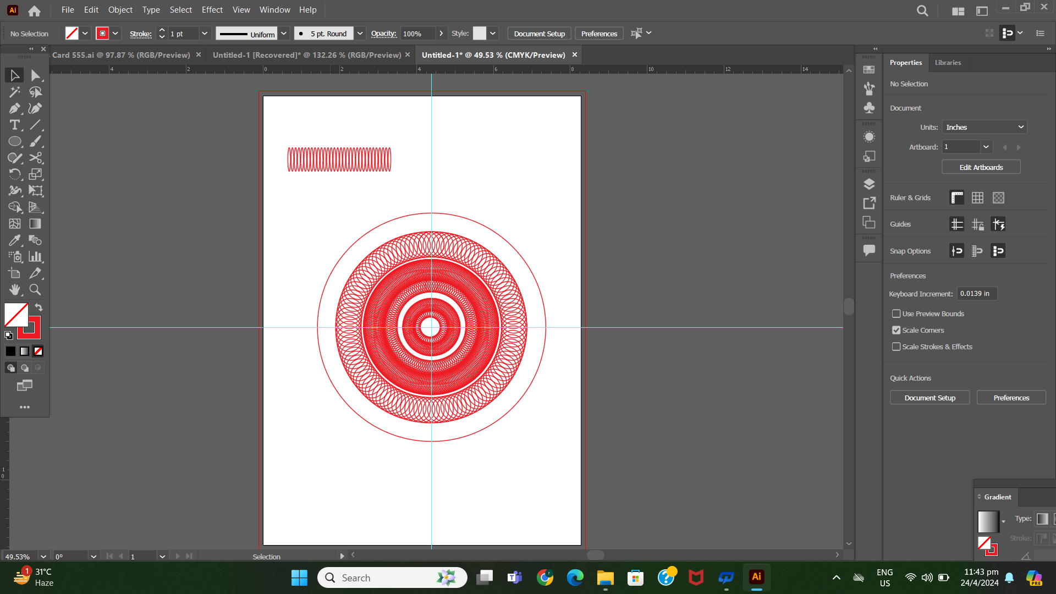The image size is (1056, 594).
Task: Click the Edit Artboards button
Action: (981, 167)
